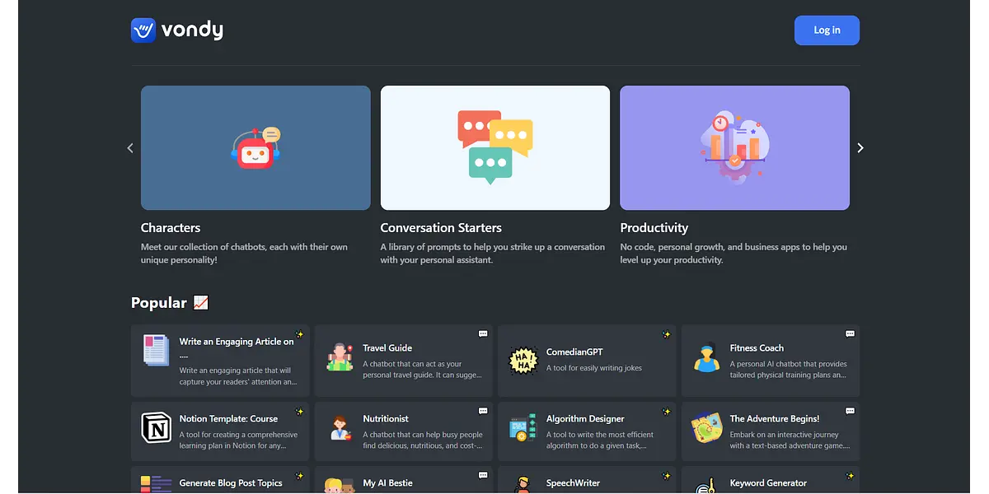Screen dimensions: 989x494
Task: Open the Characters category thumbnail
Action: (255, 148)
